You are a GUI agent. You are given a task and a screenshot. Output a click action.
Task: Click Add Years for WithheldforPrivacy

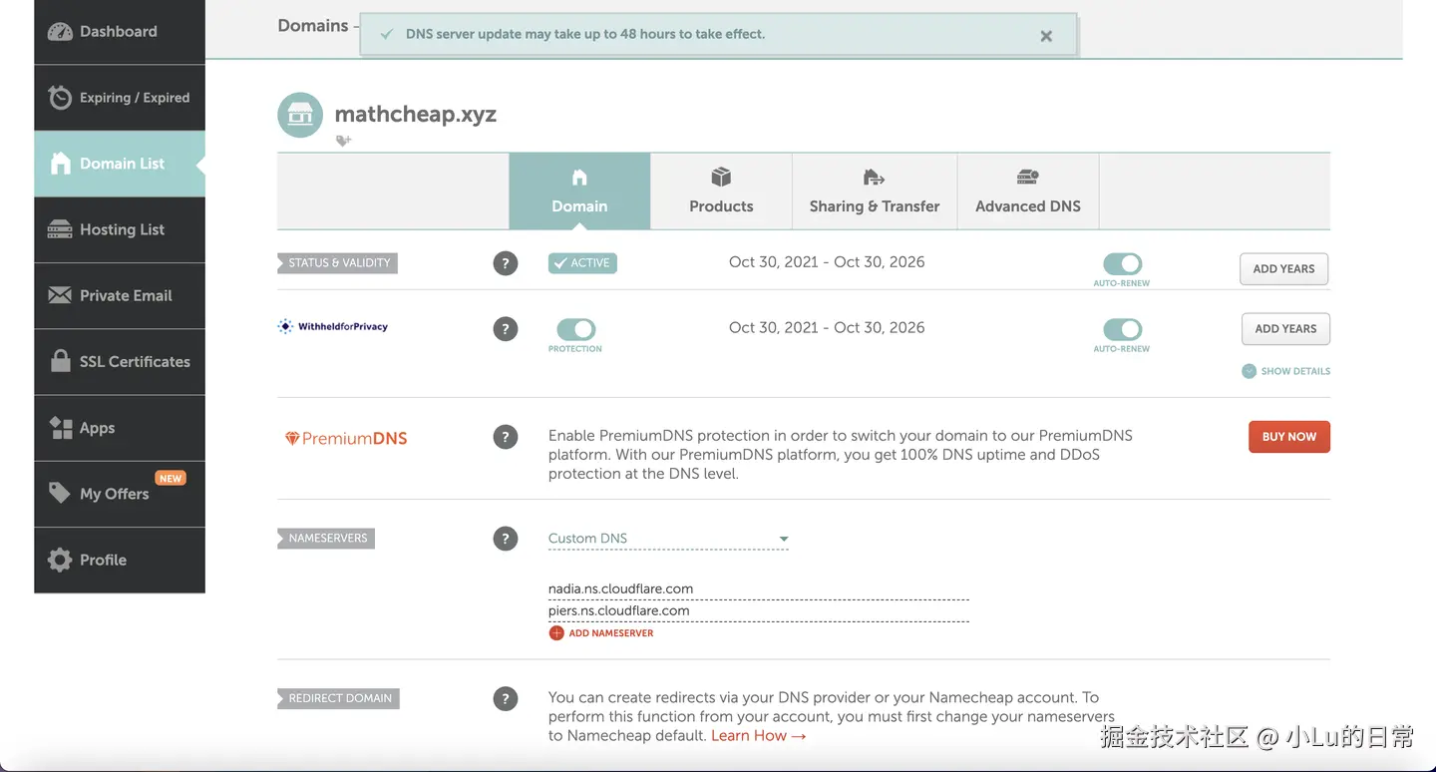1285,328
